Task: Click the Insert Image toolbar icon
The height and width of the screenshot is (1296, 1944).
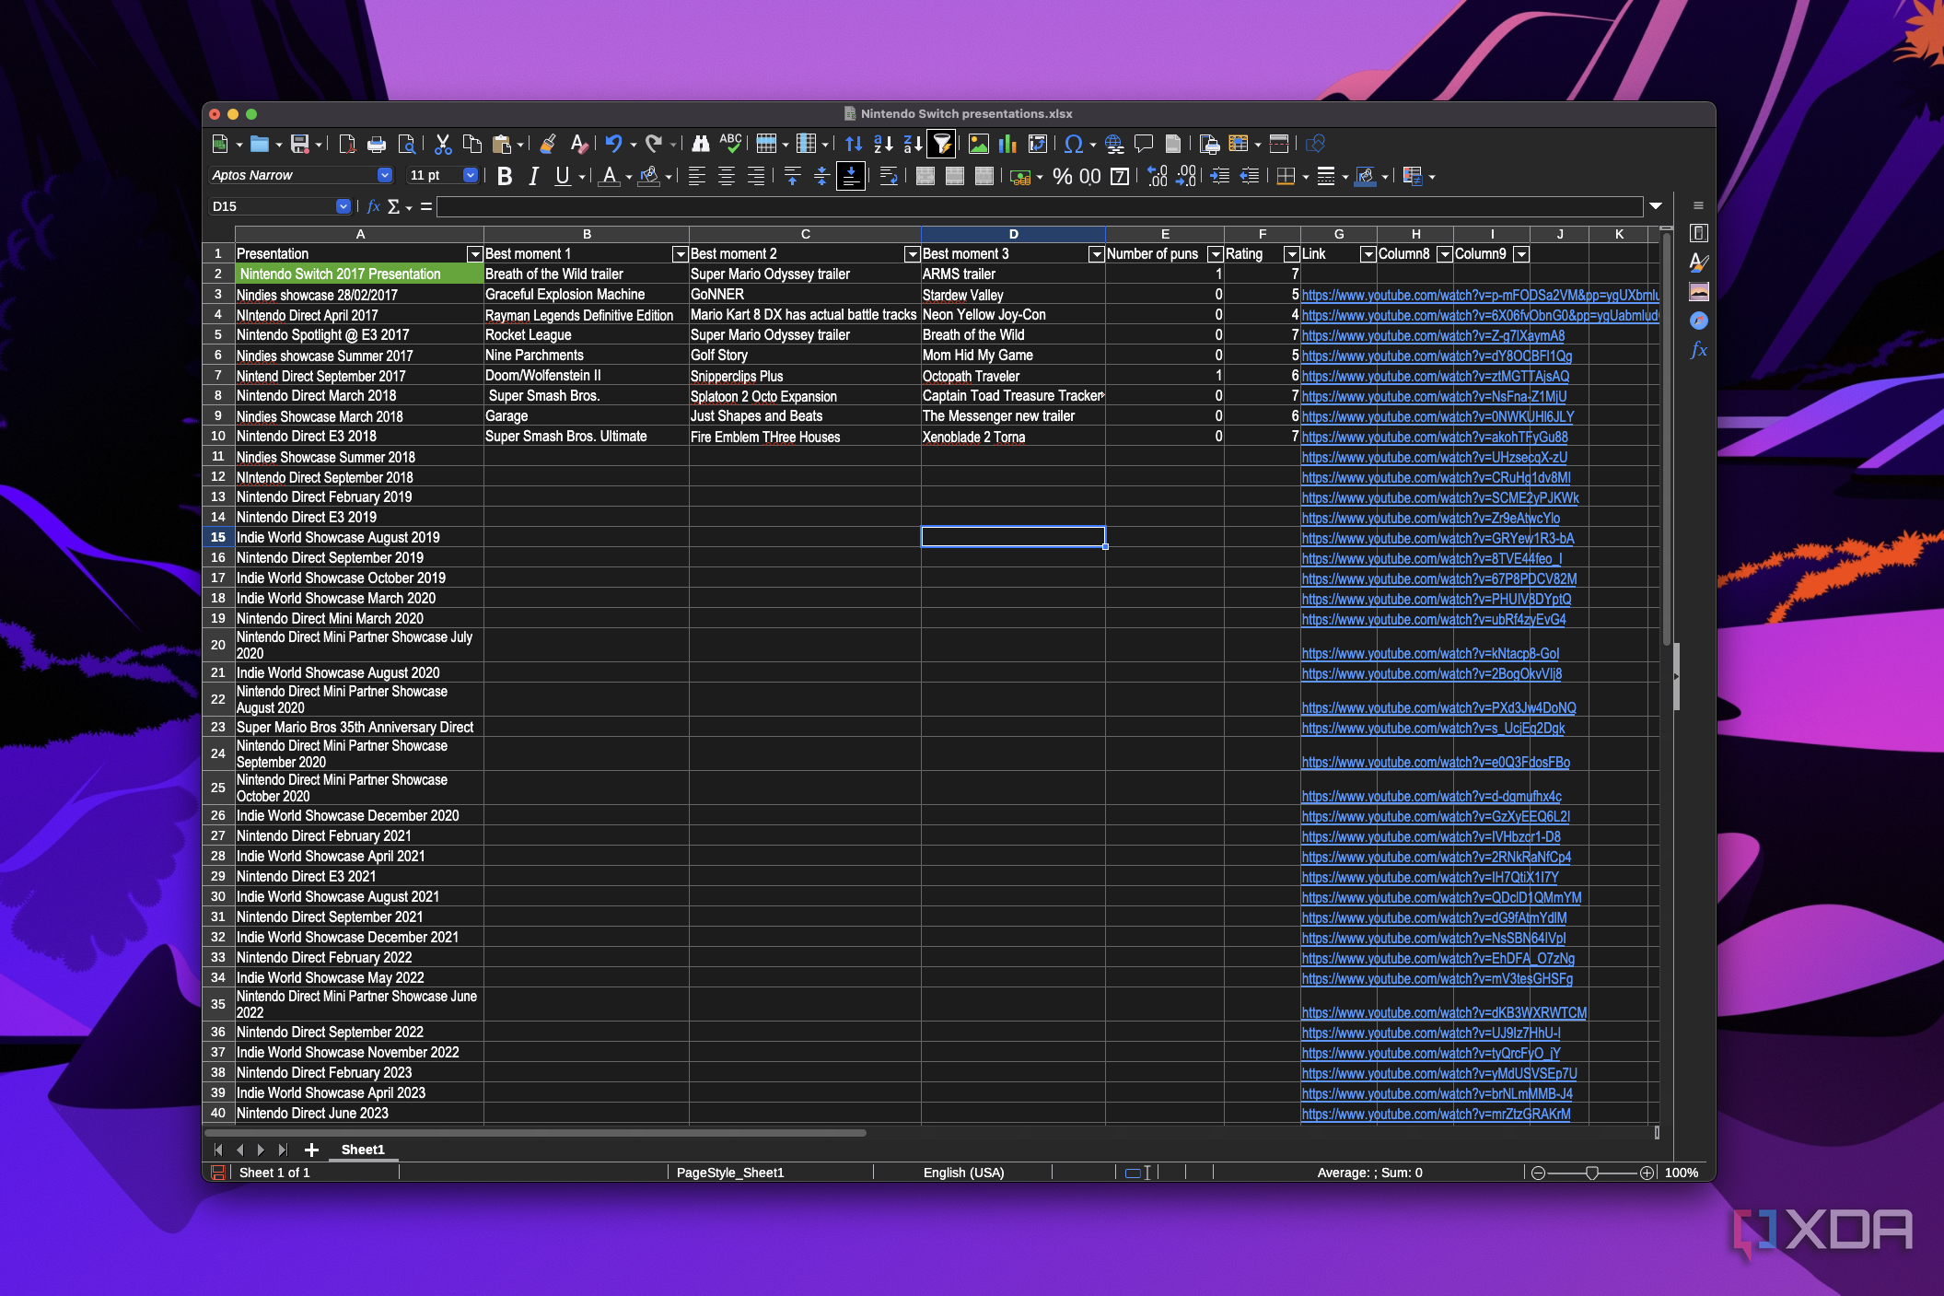Action: click(x=978, y=144)
